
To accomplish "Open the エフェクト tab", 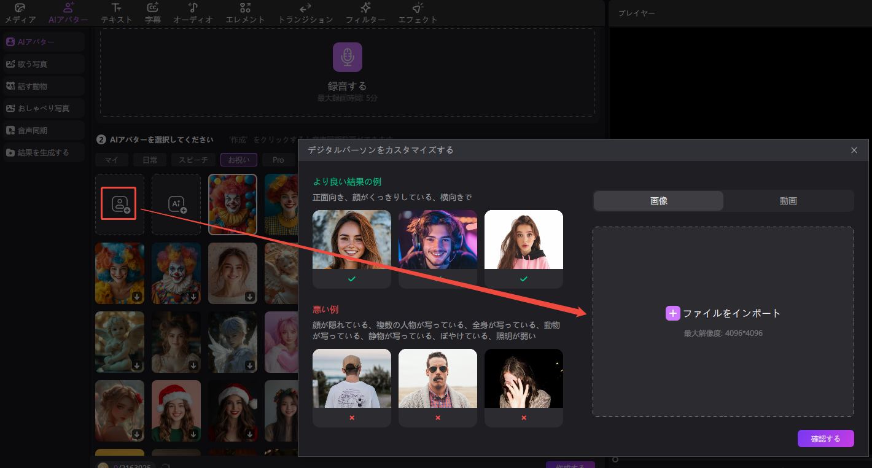I will point(418,13).
